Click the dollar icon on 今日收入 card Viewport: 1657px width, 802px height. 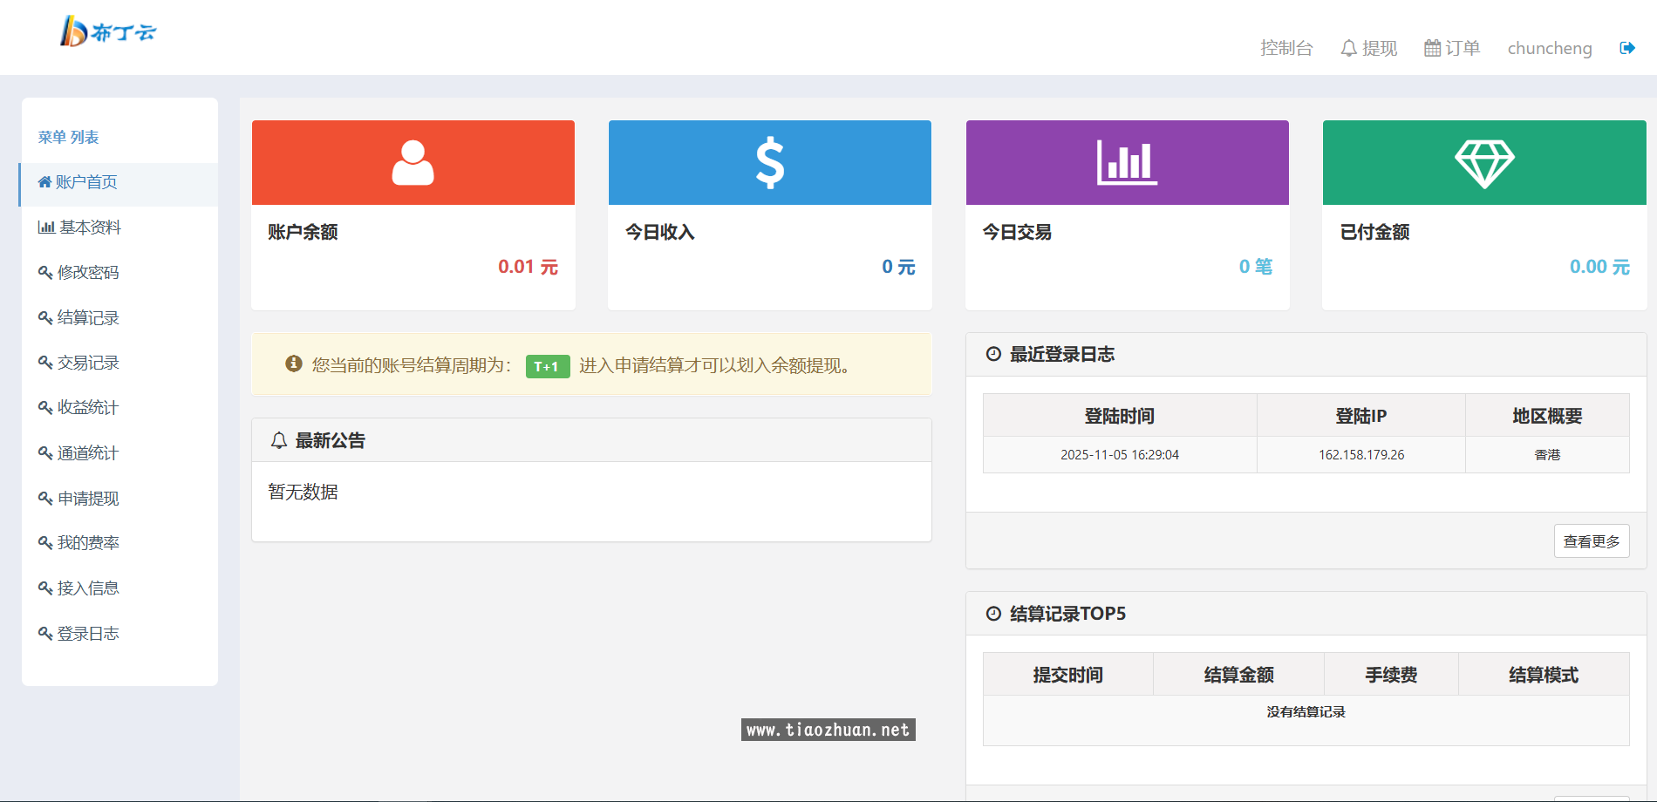[769, 161]
